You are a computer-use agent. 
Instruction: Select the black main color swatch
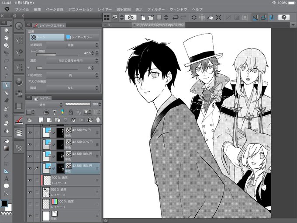point(4,204)
